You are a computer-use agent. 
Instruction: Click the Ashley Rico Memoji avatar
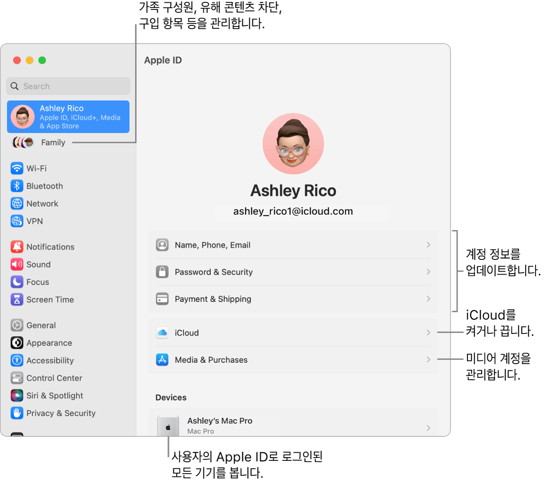pyautogui.click(x=293, y=143)
